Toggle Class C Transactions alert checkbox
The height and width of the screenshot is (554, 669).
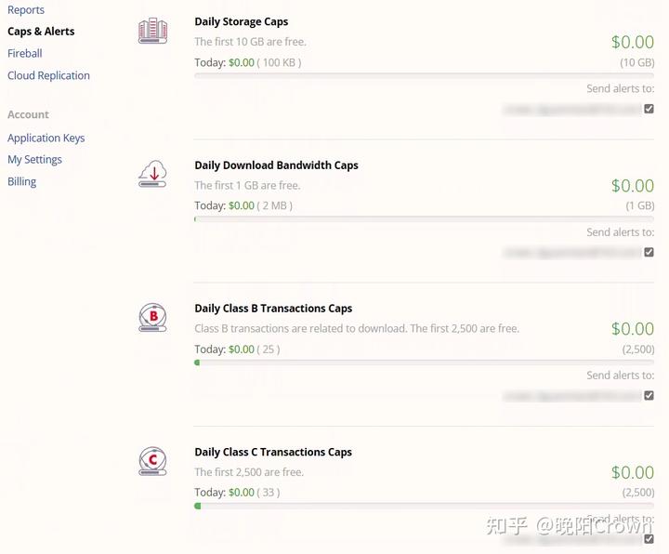click(649, 538)
